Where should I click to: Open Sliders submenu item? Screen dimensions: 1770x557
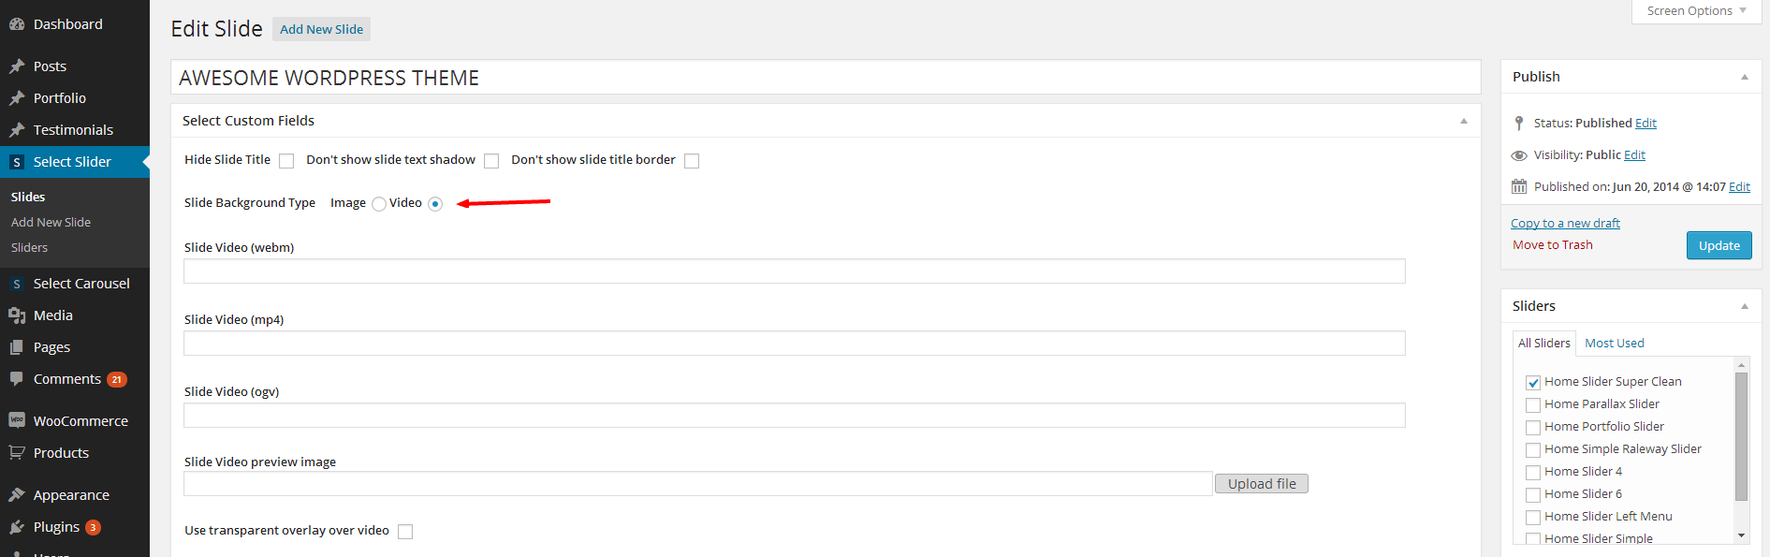tap(30, 248)
